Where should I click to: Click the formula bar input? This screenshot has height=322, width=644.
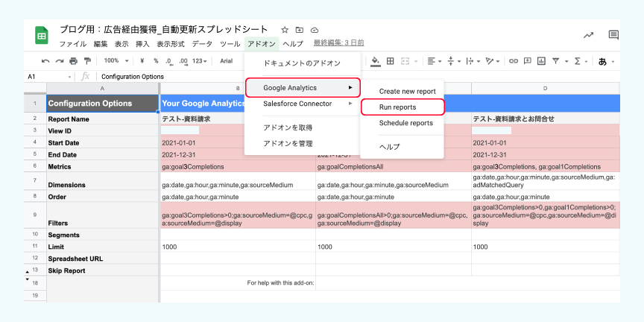[x=359, y=76]
